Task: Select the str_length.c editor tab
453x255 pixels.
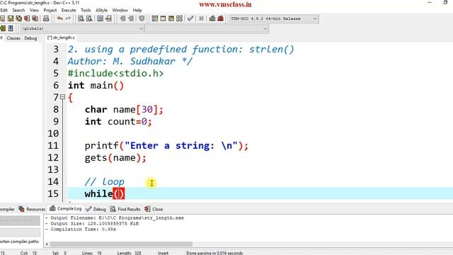Action: point(62,38)
